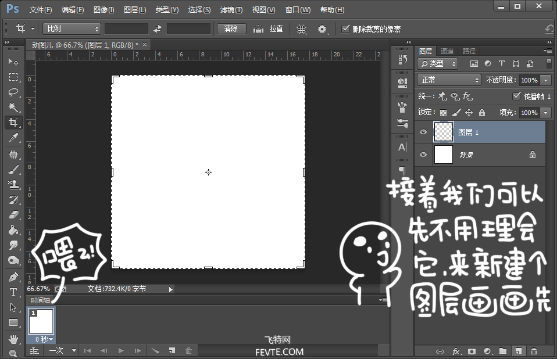Image resolution: width=557 pixels, height=359 pixels.
Task: Play the timeline animation
Action: pos(121,350)
